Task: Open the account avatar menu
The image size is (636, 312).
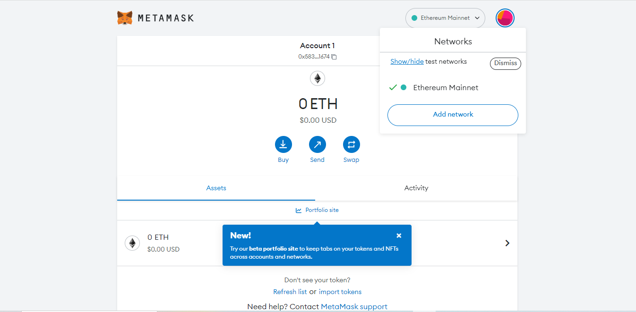Action: coord(505,18)
